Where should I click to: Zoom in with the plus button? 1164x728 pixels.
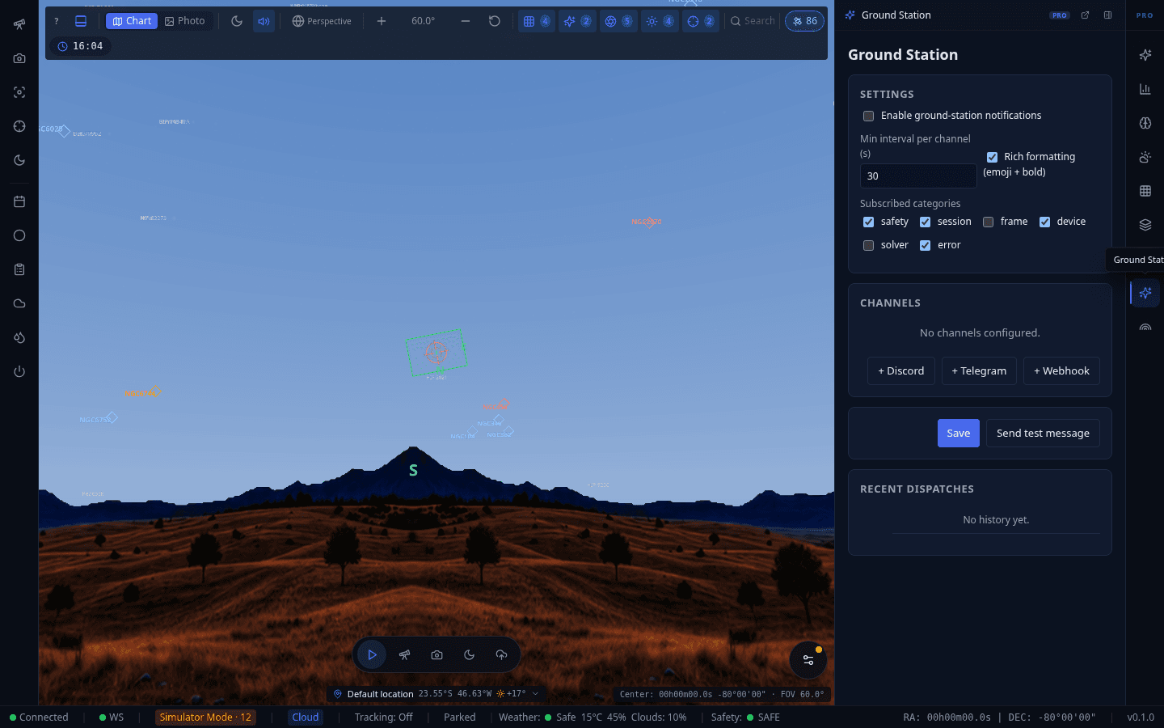(382, 21)
